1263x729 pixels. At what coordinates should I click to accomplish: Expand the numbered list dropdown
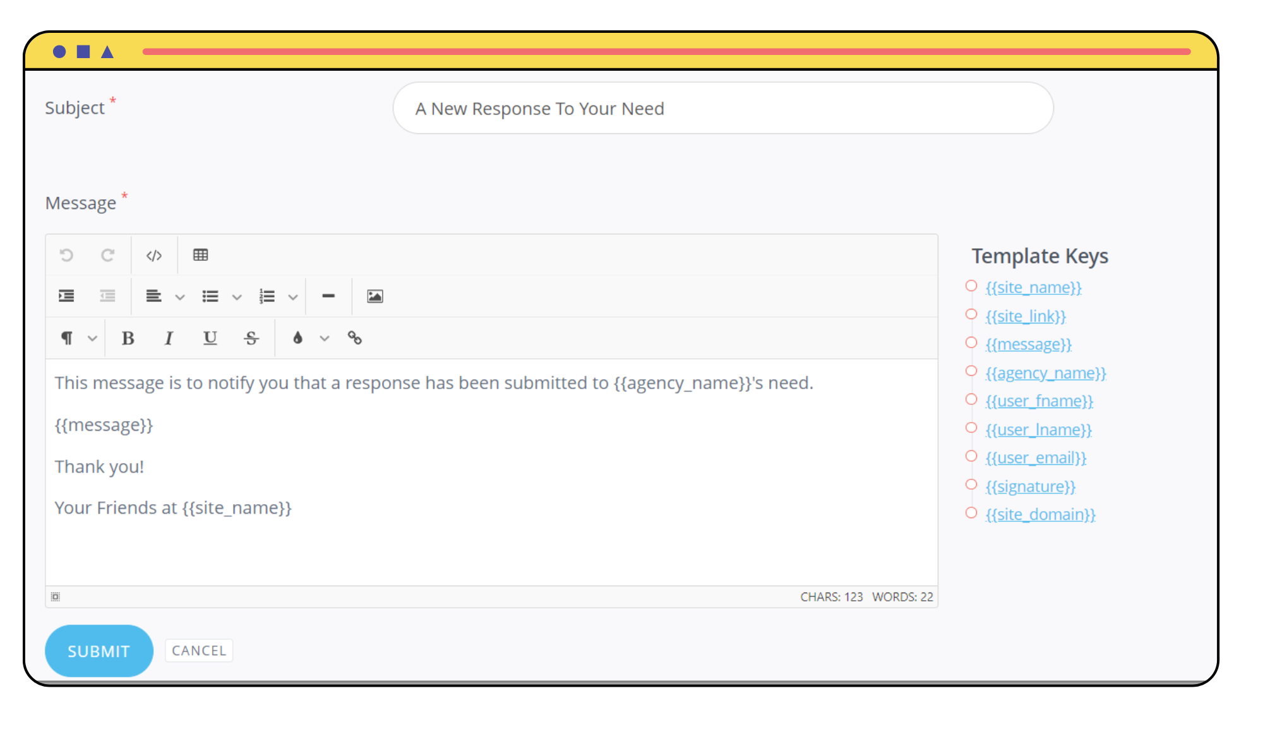pos(290,297)
